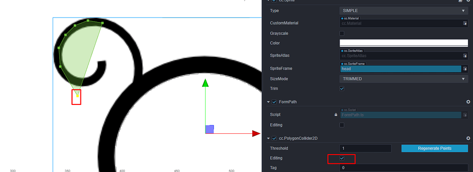This screenshot has height=172, width=473.
Task: Open the cc.PolygonCollider2D gear settings menu
Action: [x=468, y=138]
